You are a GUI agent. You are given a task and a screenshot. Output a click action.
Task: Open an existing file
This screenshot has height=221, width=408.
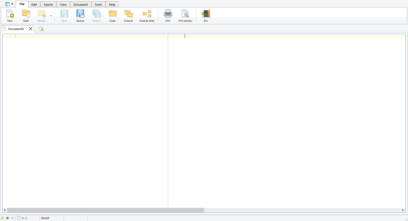(26, 15)
